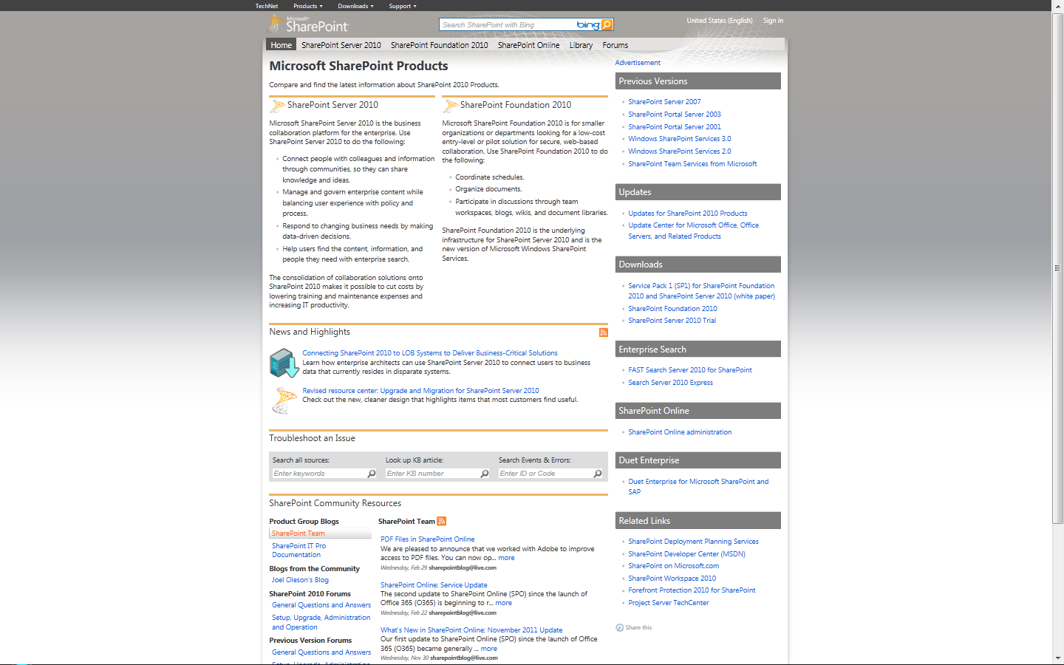1064x665 pixels.
Task: Open SharePoint IT Pro Documentation blog link
Action: (x=299, y=550)
